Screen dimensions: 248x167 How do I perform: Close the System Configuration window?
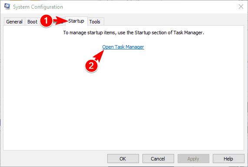pyautogui.click(x=241, y=7)
